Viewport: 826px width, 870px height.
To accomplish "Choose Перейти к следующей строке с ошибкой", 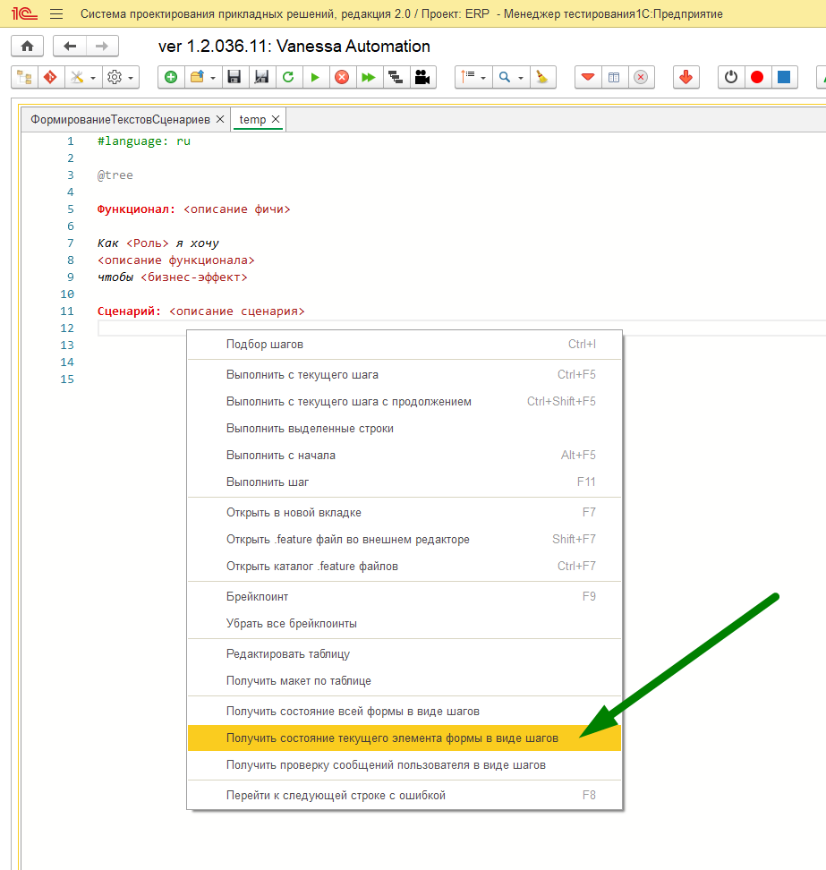I will 404,795.
